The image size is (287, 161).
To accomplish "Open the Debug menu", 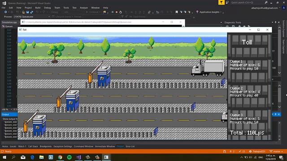I will (47, 8).
